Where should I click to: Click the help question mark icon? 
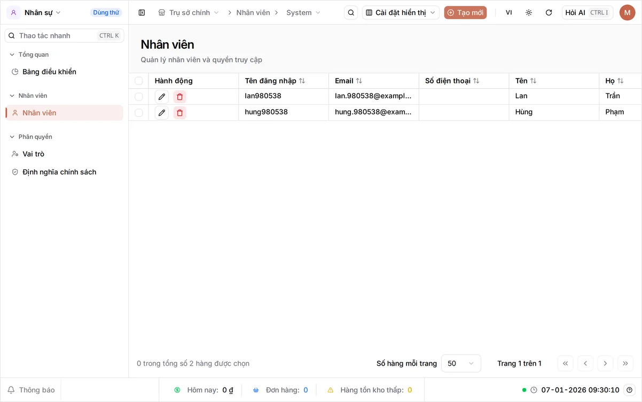point(630,390)
